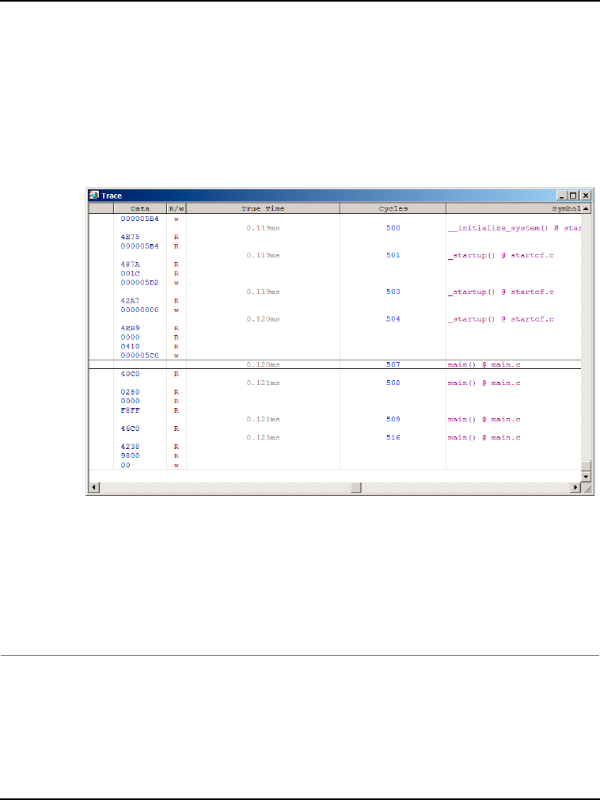
Task: Select main() symbol in cycle 516 row
Action: (x=484, y=438)
